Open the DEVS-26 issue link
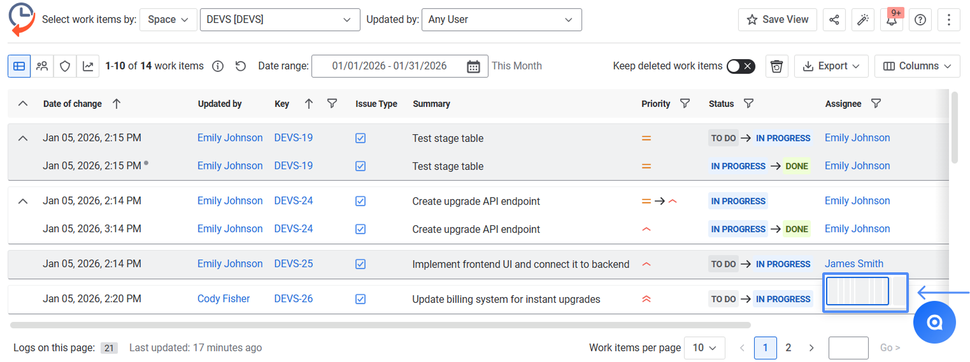 pyautogui.click(x=294, y=299)
